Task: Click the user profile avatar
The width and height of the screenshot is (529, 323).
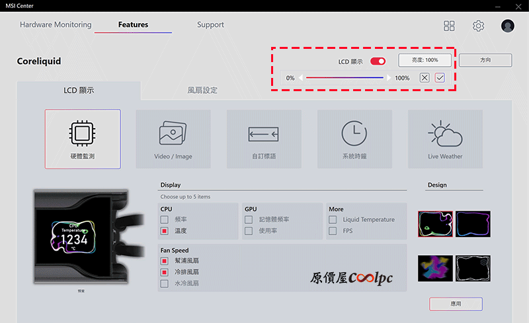Action: [x=507, y=26]
